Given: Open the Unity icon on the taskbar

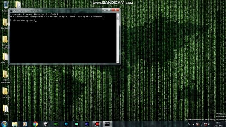Looking at the screenshot, I should pyautogui.click(x=46, y=124).
